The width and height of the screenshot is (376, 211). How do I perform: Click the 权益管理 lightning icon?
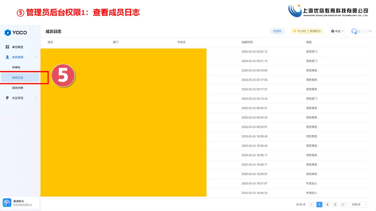pos(8,98)
